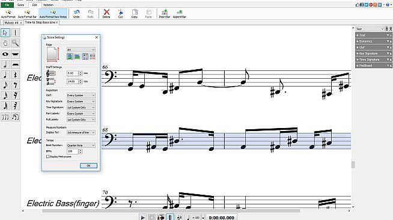The width and height of the screenshot is (393, 220).
Task: Cut the selection with the scissors icon
Action: [x=120, y=14]
